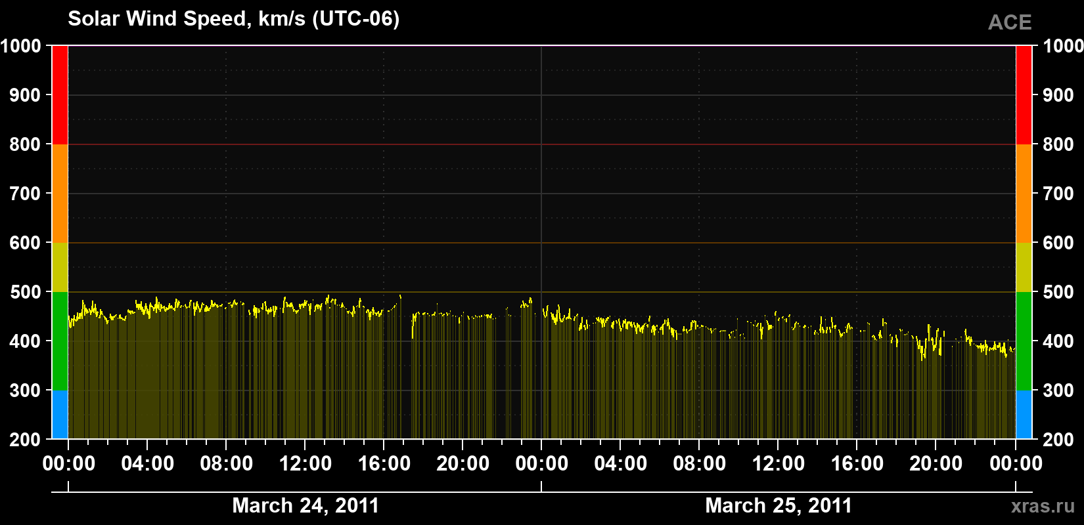Click the "500" label on the left axis
Screen dimensions: 1084x525
[26, 292]
